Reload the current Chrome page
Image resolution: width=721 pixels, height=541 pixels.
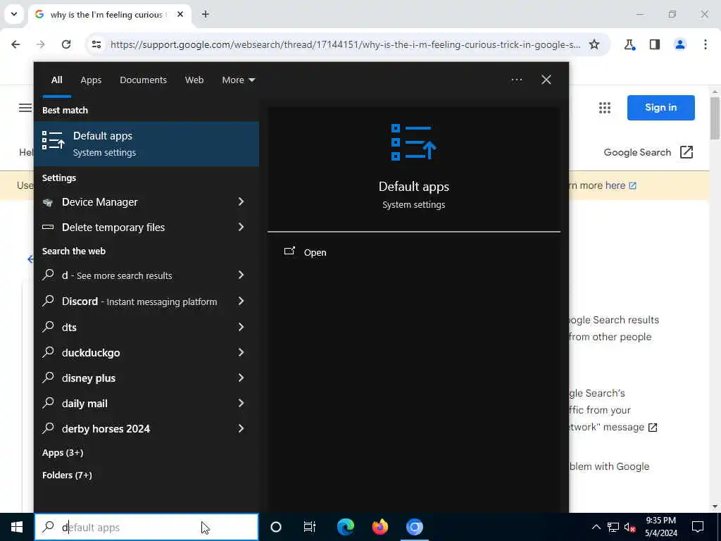(x=66, y=44)
